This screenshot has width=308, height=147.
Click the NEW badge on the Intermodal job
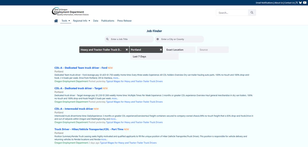pos(96,109)
